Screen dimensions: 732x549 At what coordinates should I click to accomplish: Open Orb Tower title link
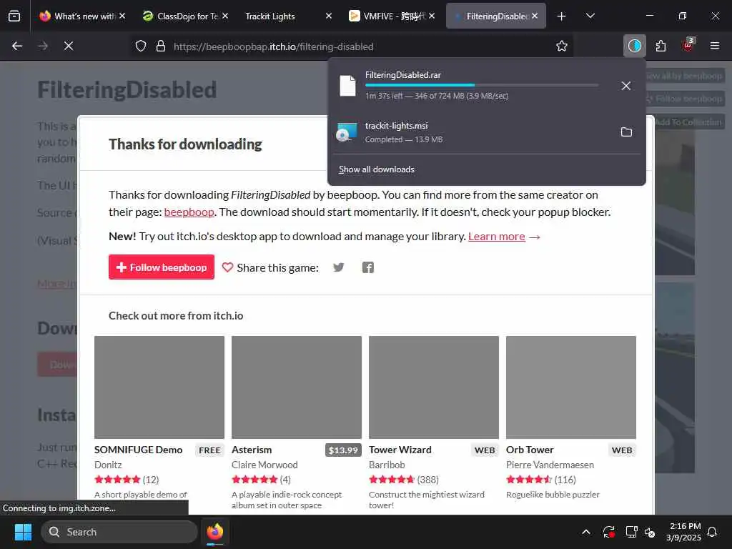coord(530,450)
